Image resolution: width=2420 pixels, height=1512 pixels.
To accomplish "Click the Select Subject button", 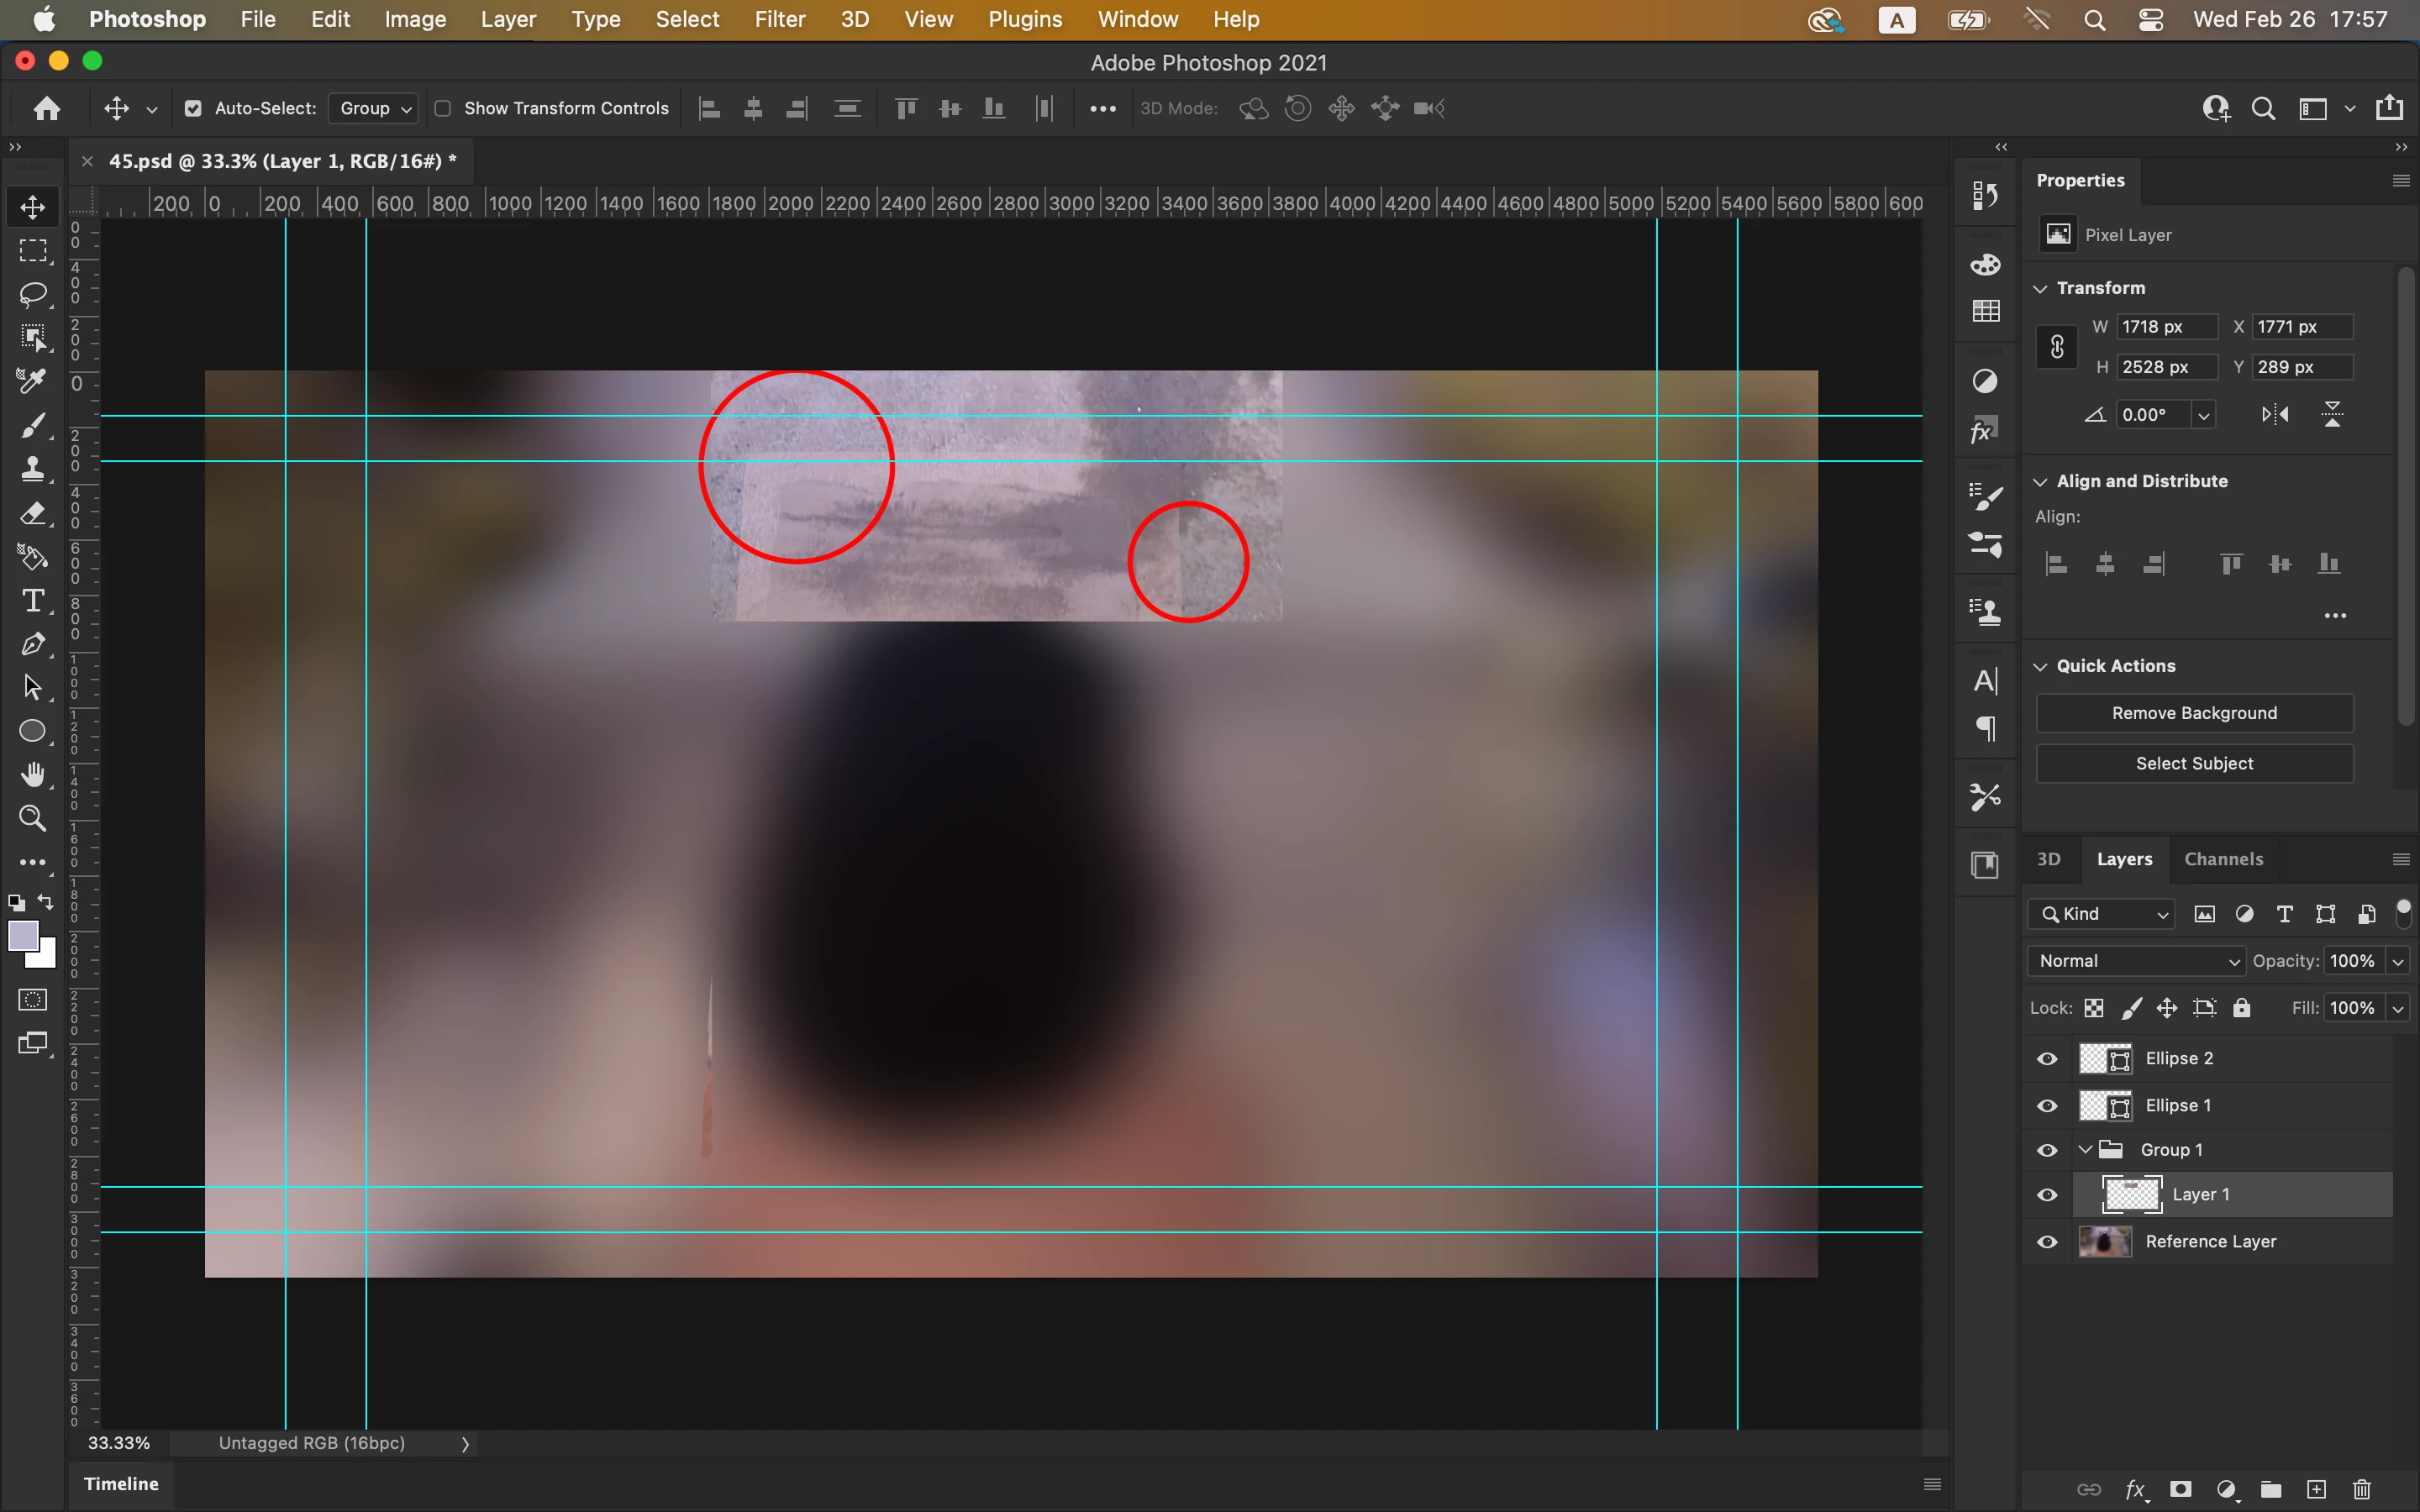I will (2194, 763).
